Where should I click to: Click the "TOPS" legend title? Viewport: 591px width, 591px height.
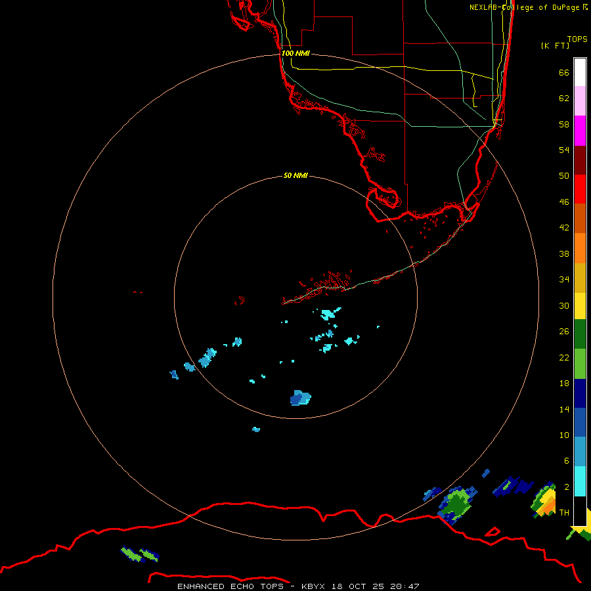coord(577,39)
